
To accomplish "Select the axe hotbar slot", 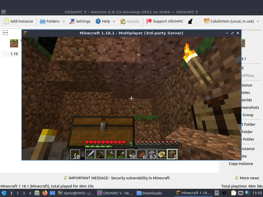I will click(111, 154).
